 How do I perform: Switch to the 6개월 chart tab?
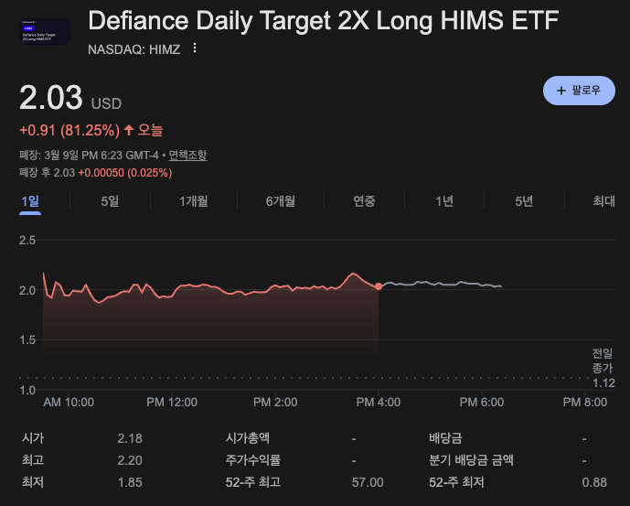click(281, 200)
